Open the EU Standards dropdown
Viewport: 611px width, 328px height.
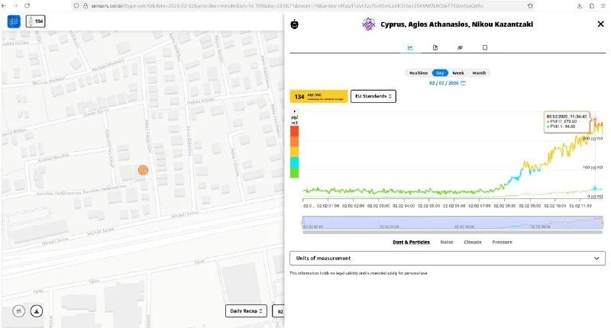click(373, 96)
